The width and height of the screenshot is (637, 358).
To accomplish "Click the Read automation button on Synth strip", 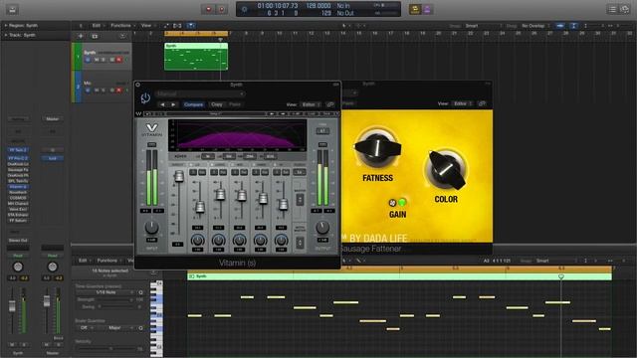I will [18, 256].
